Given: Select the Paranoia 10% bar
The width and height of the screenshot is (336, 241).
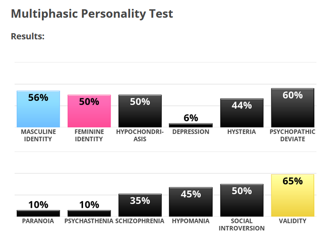Looking at the screenshot, I should (x=38, y=213).
